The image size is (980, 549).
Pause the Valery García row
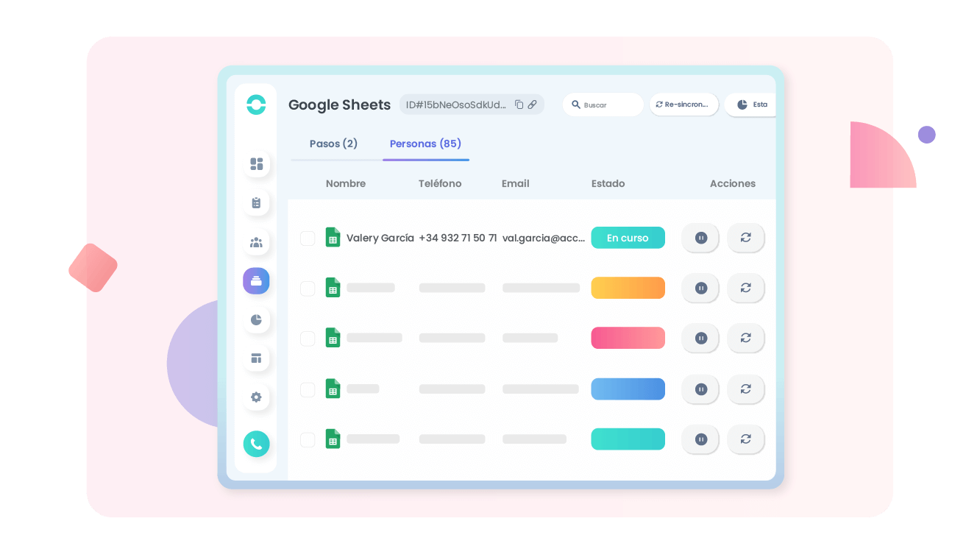click(700, 238)
